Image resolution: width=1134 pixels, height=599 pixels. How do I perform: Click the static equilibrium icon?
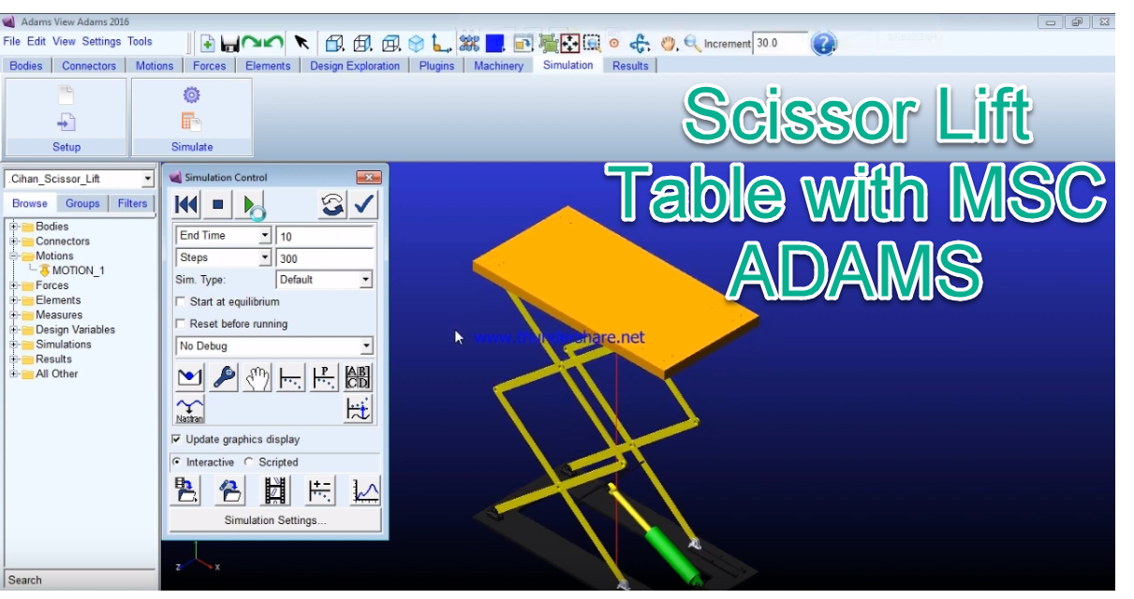click(x=190, y=377)
